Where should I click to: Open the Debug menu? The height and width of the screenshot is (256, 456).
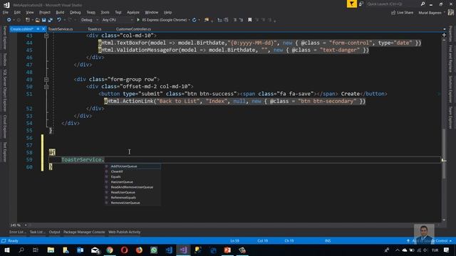point(75,13)
